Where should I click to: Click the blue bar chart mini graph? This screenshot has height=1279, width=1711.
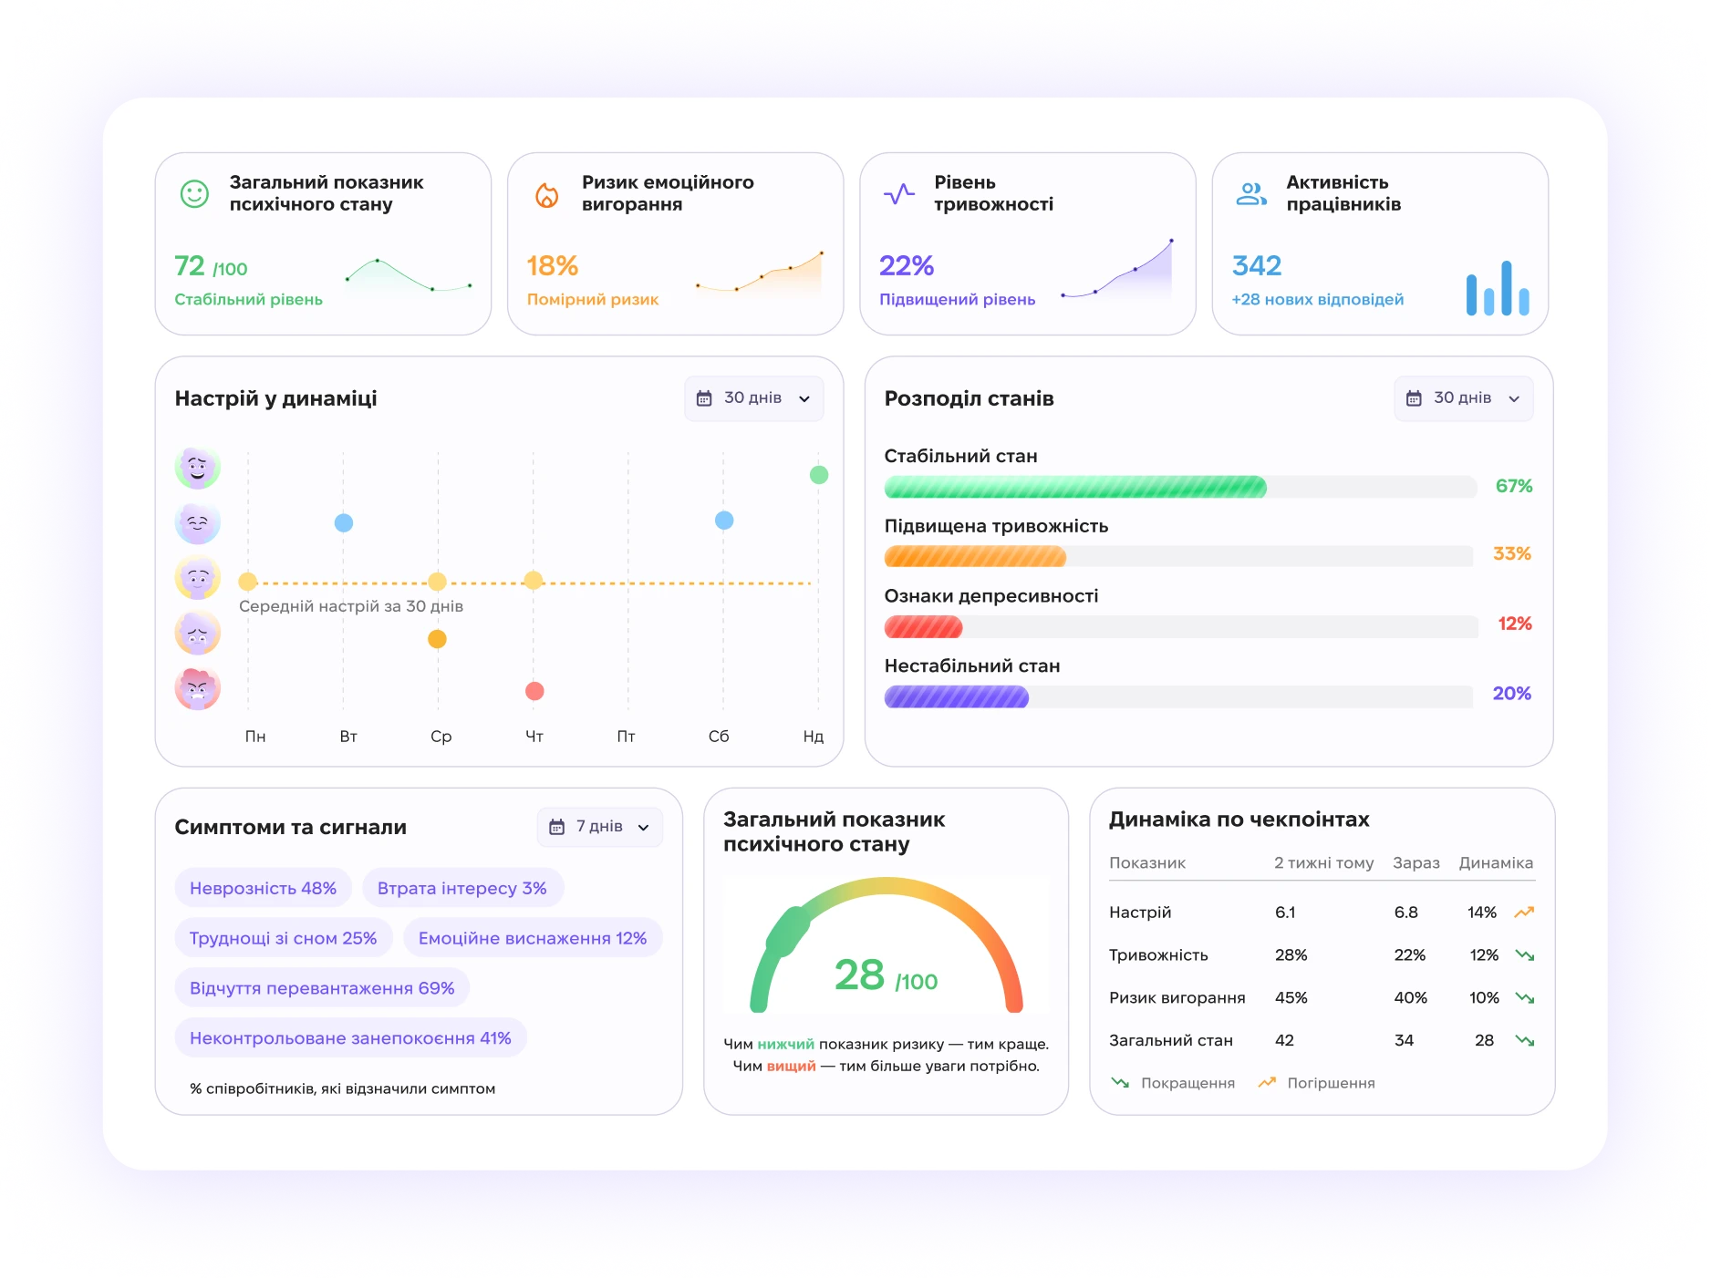point(1498,288)
